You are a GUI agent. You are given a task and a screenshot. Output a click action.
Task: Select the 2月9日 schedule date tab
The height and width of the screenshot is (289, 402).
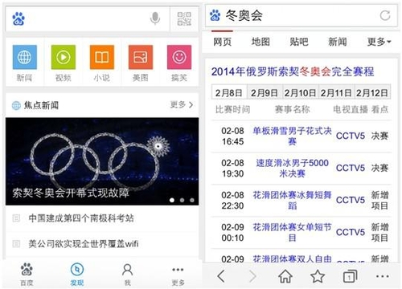[x=265, y=92]
